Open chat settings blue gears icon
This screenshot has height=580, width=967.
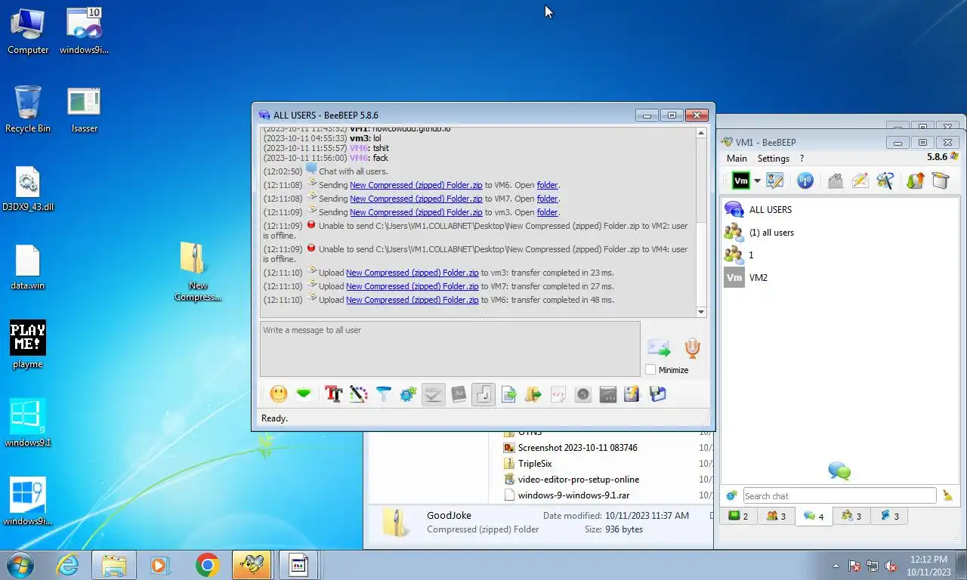[409, 394]
